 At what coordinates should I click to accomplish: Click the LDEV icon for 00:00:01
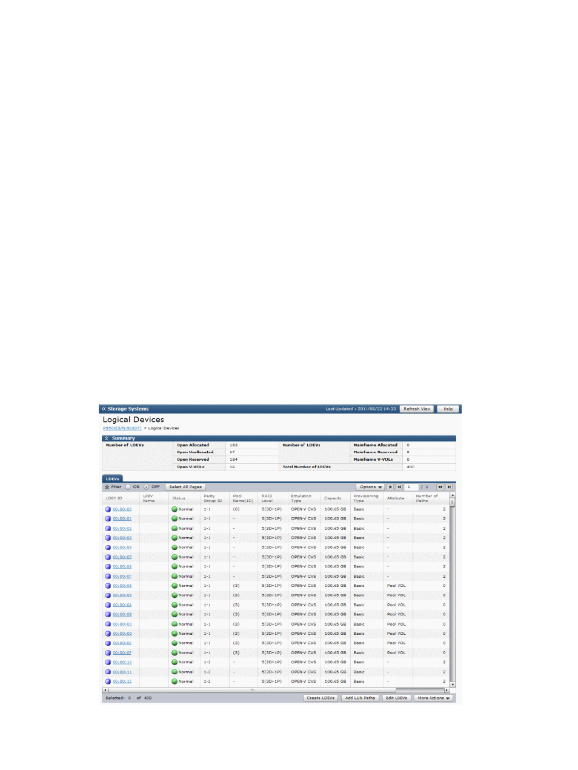click(108, 519)
